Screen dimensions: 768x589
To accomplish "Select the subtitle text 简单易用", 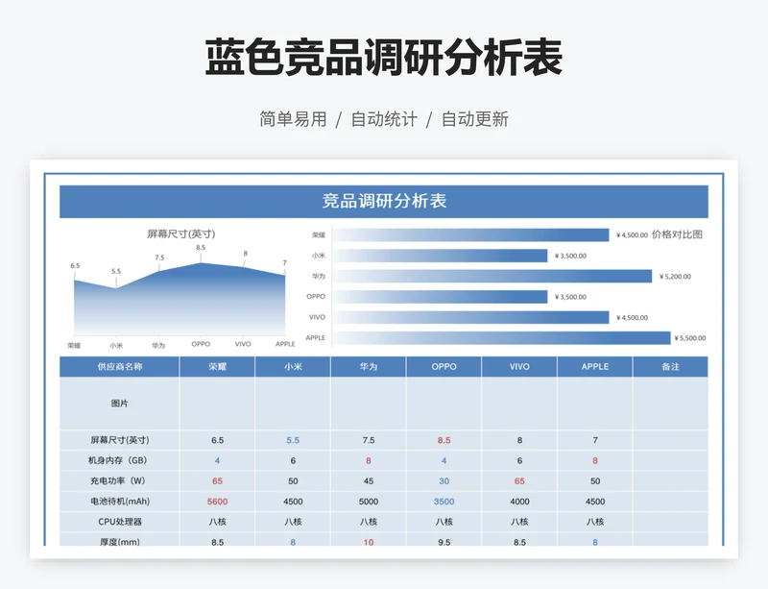I will [293, 119].
